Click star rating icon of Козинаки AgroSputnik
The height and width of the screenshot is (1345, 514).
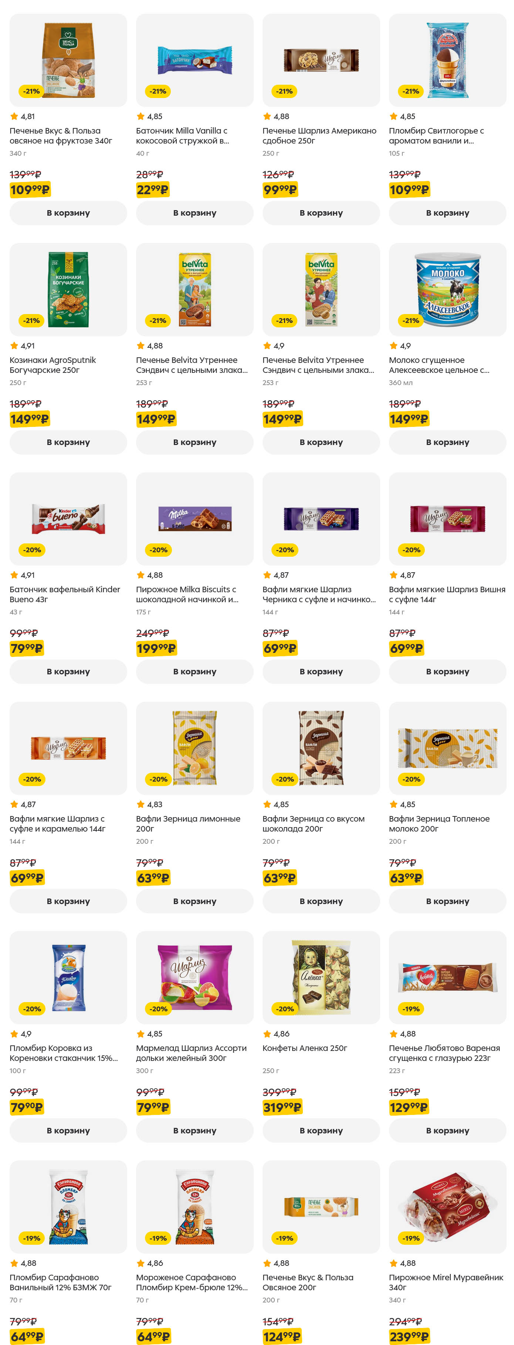(14, 345)
